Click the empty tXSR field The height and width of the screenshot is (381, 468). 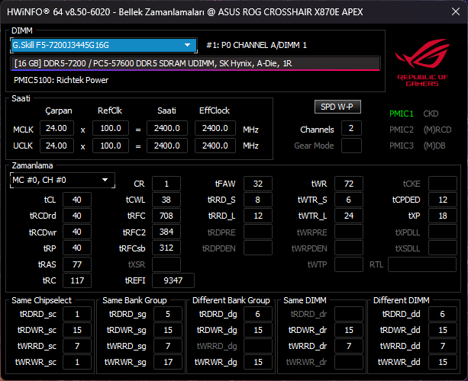pos(166,264)
